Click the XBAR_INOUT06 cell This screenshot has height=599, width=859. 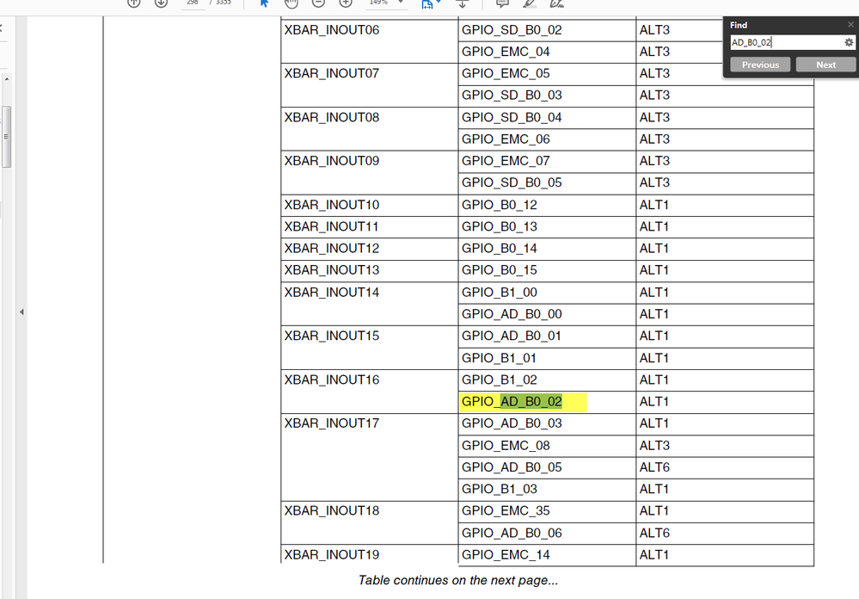(x=370, y=41)
